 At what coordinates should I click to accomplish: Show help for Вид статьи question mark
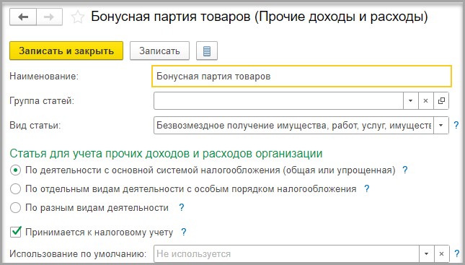[x=456, y=125]
